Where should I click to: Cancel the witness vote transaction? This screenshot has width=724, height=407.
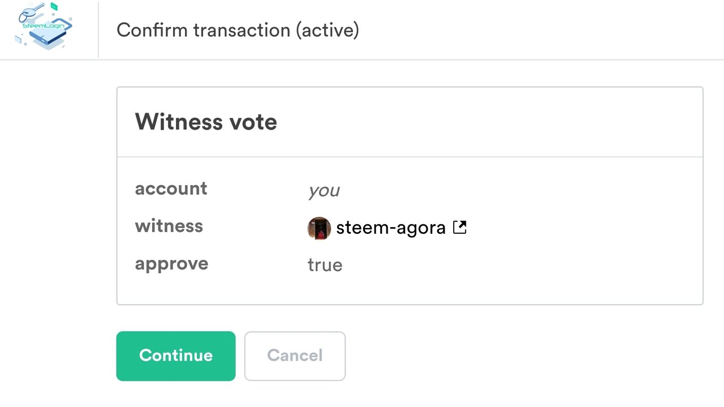pos(295,355)
